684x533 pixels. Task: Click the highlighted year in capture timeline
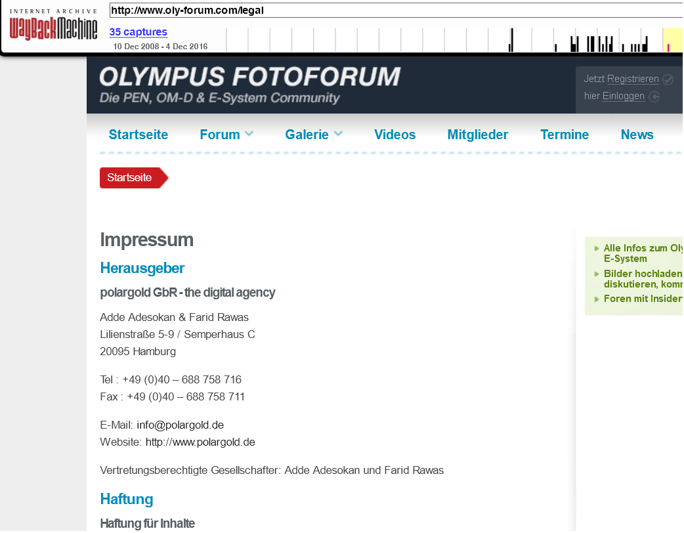coord(672,41)
